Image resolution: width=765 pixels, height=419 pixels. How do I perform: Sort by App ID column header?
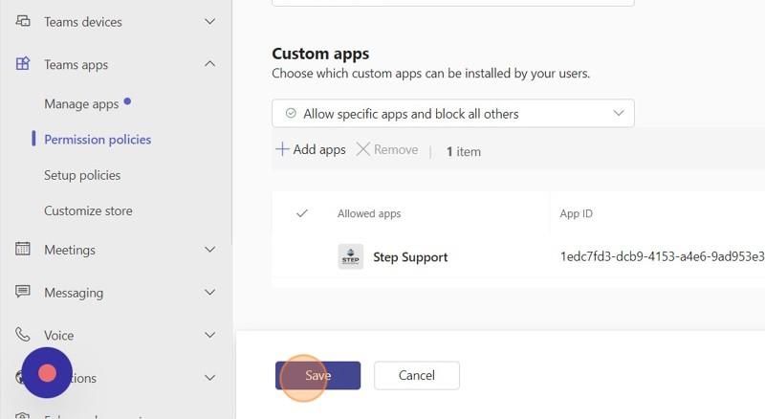click(577, 213)
